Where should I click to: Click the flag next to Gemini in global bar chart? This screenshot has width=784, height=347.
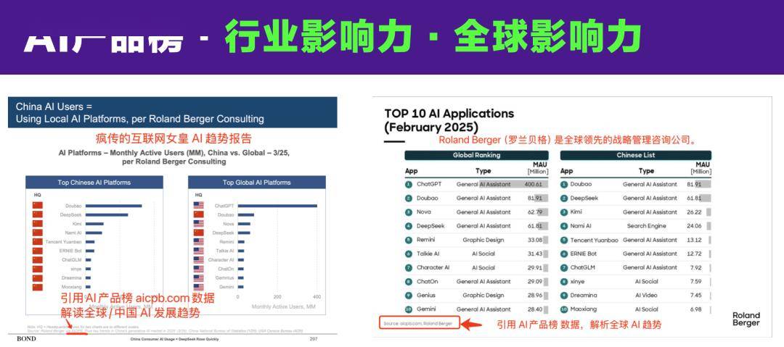click(x=198, y=287)
